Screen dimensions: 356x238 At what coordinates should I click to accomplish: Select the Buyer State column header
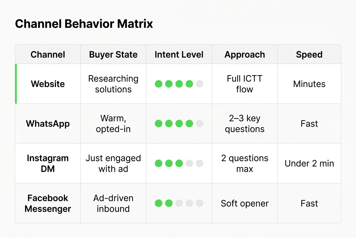click(x=113, y=54)
